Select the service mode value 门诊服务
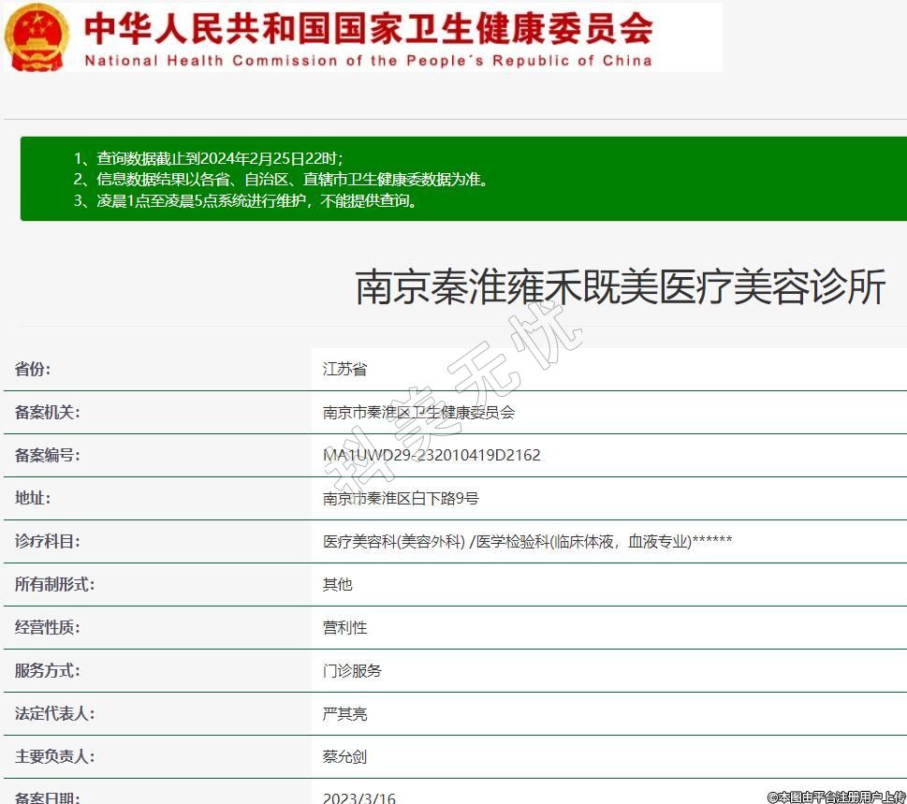Image resolution: width=907 pixels, height=804 pixels. click(x=352, y=670)
